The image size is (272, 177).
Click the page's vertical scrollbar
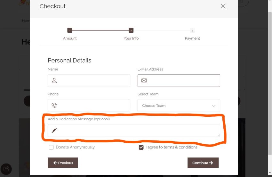[x=270, y=80]
